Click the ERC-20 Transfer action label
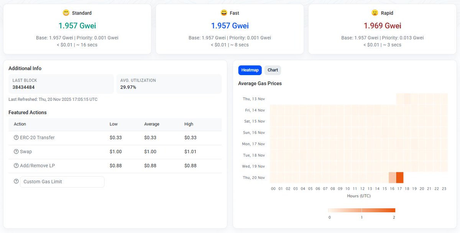The height and width of the screenshot is (233, 460). pyautogui.click(x=37, y=138)
